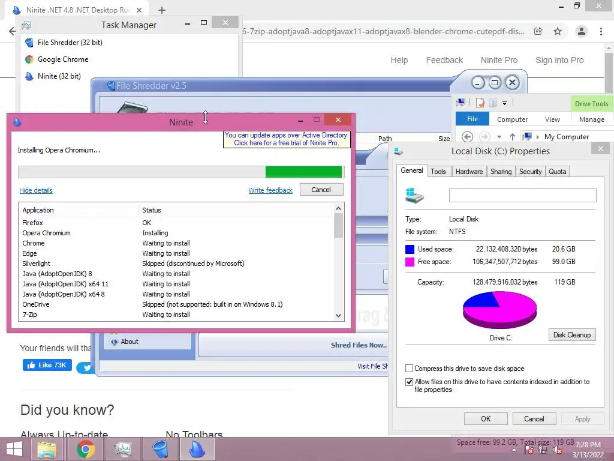This screenshot has width=614, height=461.
Task: Click the drive label input field
Action: 522,195
